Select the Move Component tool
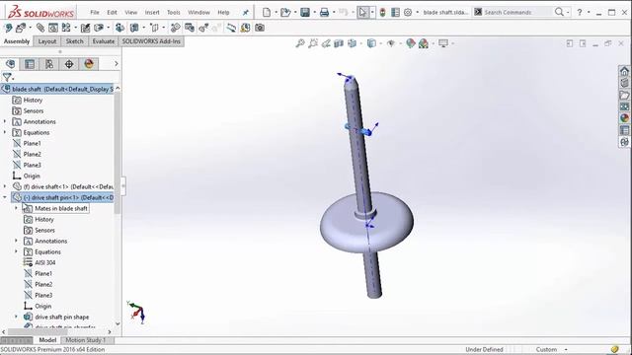This screenshot has width=632, height=355. point(99,28)
